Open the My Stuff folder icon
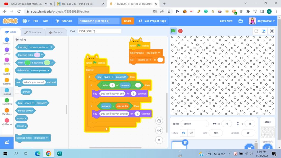Viewport: 281px width, 158px height. click(241, 21)
